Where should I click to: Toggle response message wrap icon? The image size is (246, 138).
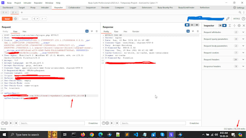point(188,31)
